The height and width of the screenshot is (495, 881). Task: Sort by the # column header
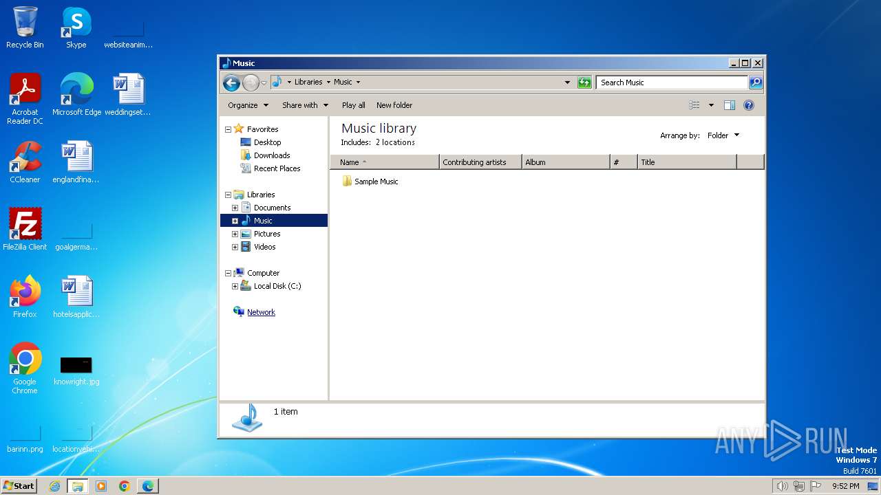point(624,162)
